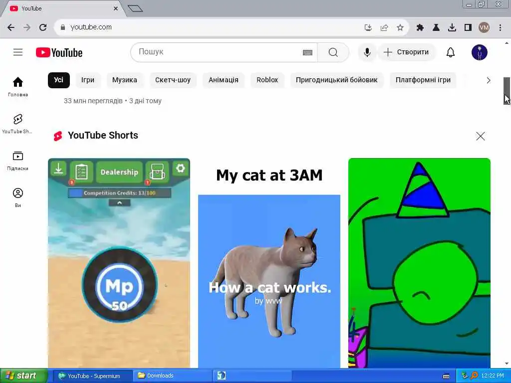Toggle the browser side panel
Viewport: 511px width, 383px height.
coord(468,28)
